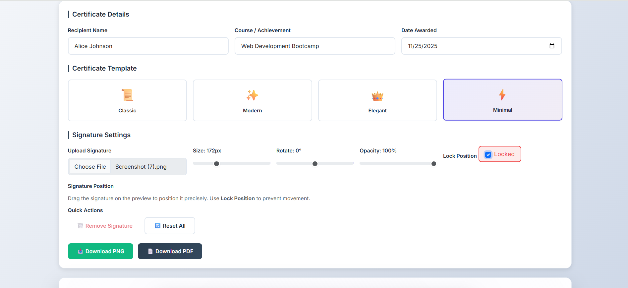
Task: Click Choose File to upload signature
Action: pyautogui.click(x=90, y=167)
